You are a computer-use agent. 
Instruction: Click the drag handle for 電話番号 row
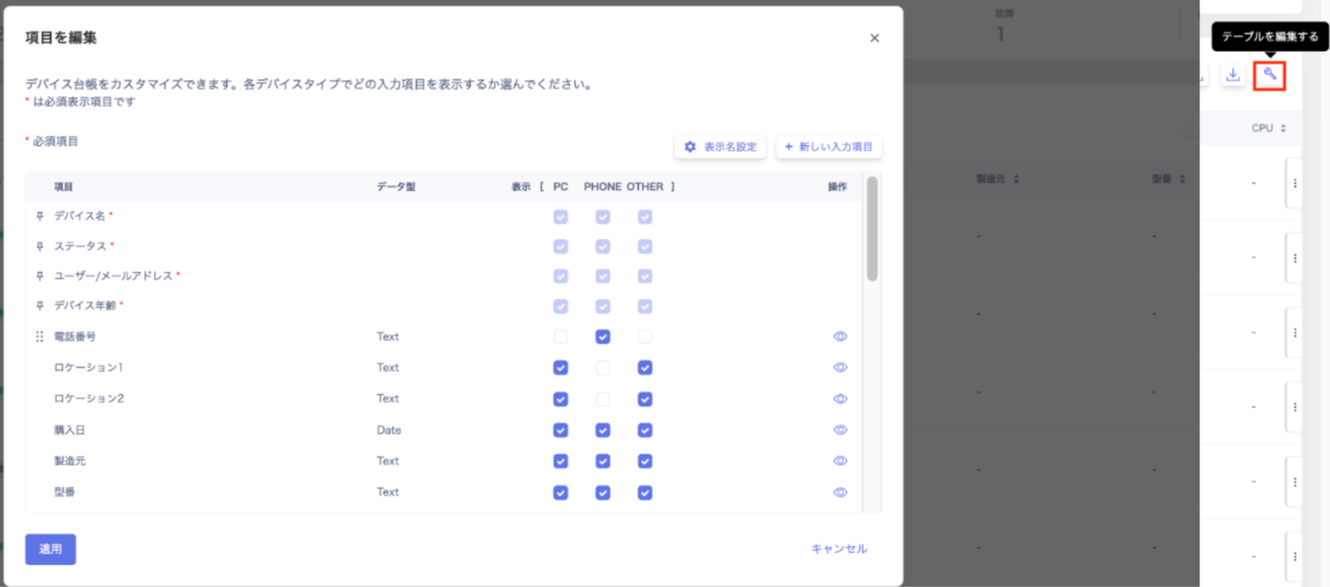pyautogui.click(x=39, y=336)
